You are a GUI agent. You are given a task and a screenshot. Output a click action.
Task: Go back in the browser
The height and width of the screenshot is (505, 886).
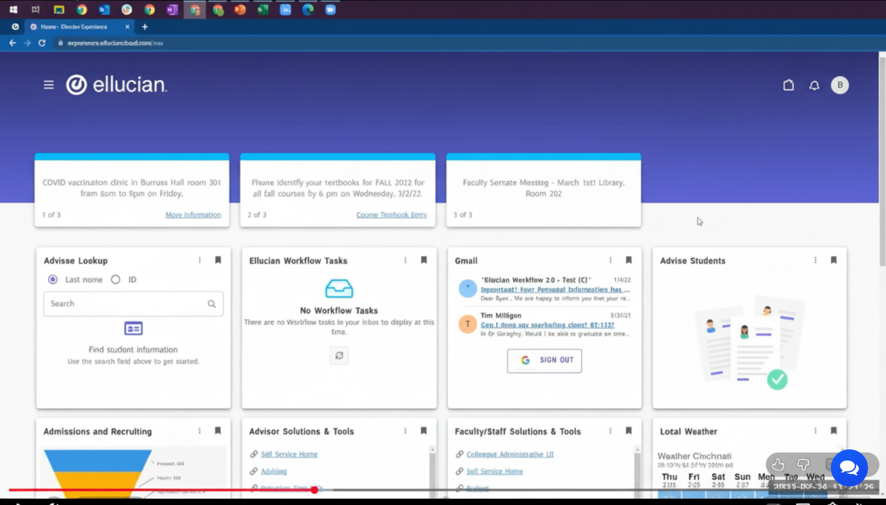point(13,43)
